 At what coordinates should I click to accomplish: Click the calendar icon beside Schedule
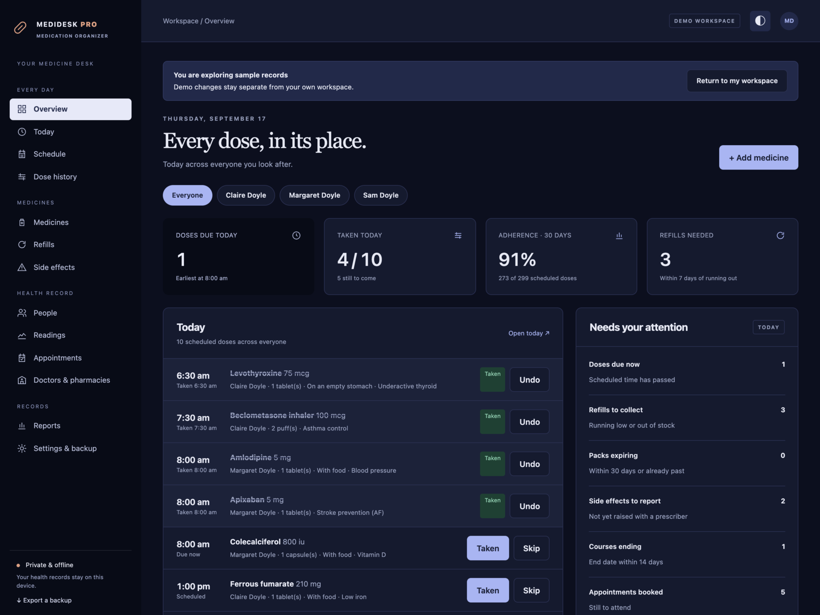pyautogui.click(x=22, y=154)
